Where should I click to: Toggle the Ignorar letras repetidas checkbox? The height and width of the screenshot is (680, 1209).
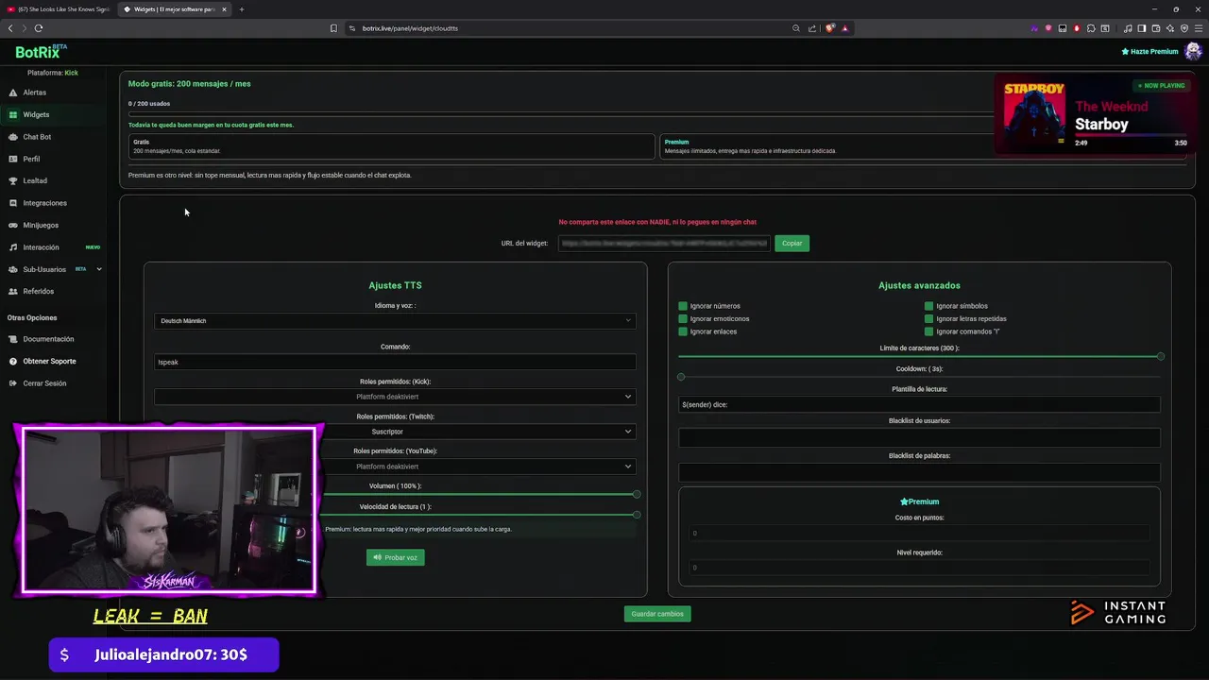(x=928, y=318)
